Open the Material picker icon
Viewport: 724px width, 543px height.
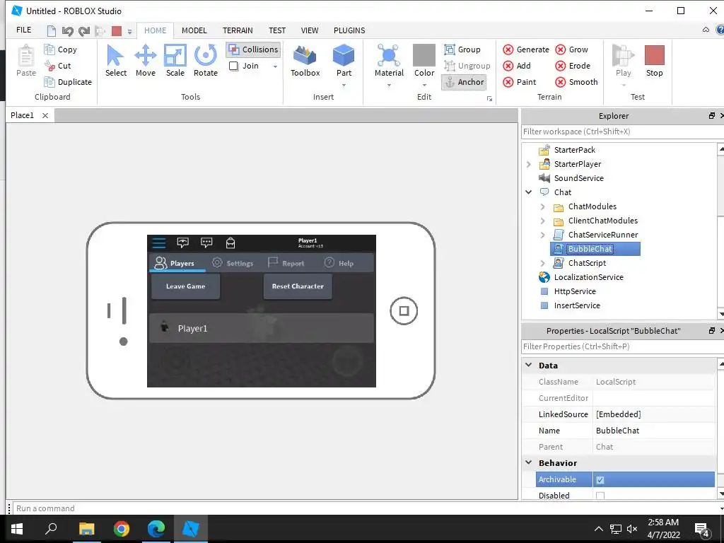coord(389,55)
